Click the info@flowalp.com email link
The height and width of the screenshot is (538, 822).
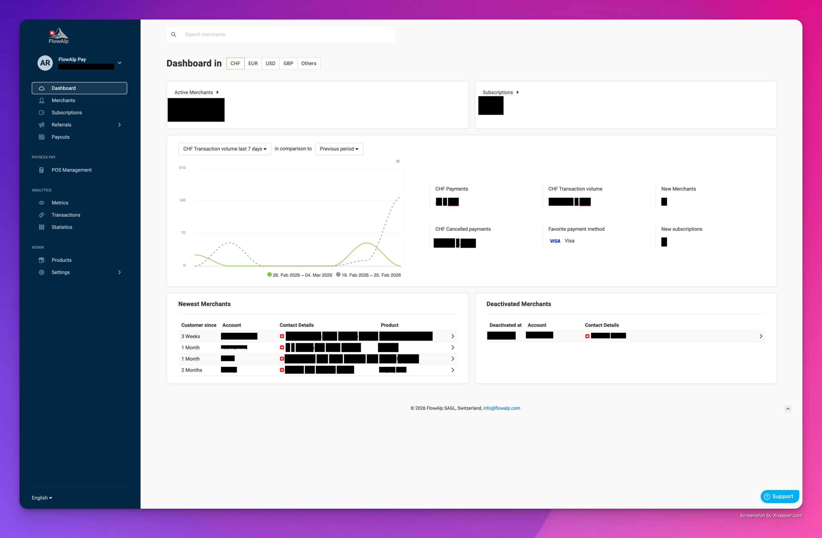coord(501,408)
